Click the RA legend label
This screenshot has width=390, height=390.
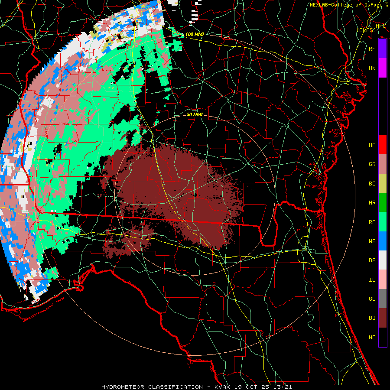click(x=372, y=222)
